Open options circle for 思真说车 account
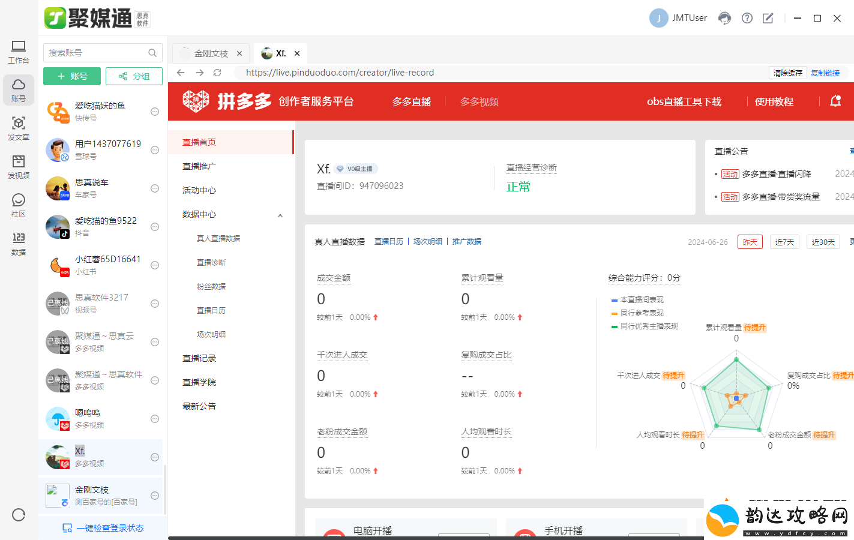This screenshot has height=540, width=854. coord(155,188)
